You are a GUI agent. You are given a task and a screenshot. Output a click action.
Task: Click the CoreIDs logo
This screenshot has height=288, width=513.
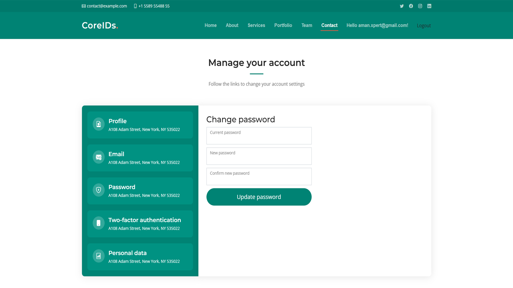(x=100, y=26)
